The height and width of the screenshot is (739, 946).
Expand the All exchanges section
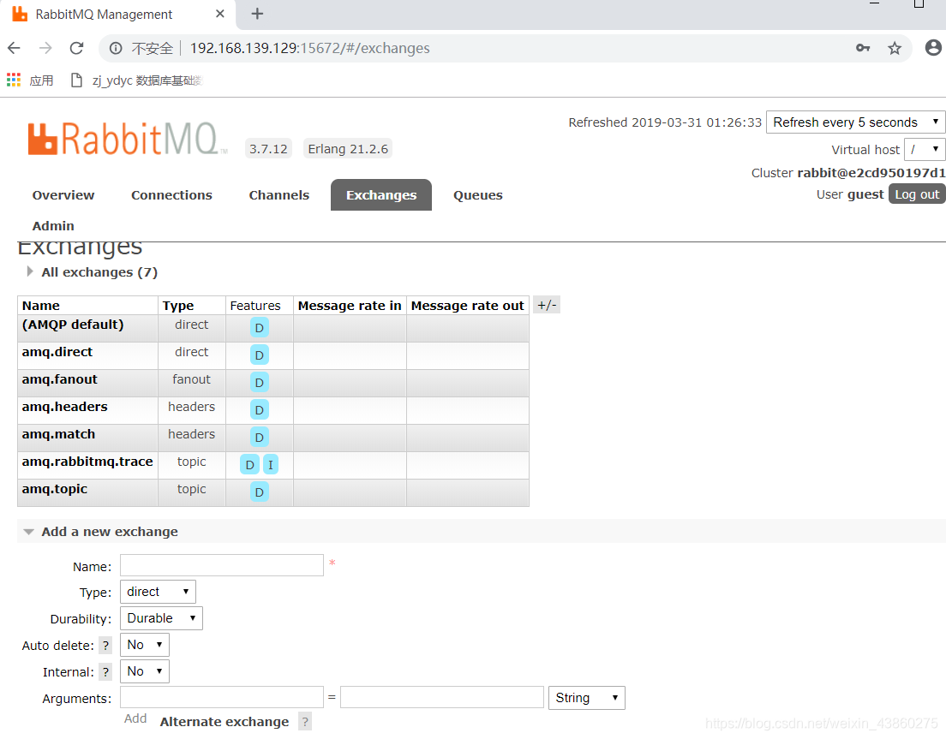click(93, 272)
